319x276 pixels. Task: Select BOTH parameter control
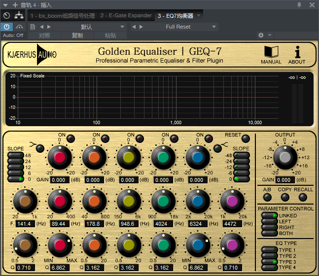click(x=270, y=233)
